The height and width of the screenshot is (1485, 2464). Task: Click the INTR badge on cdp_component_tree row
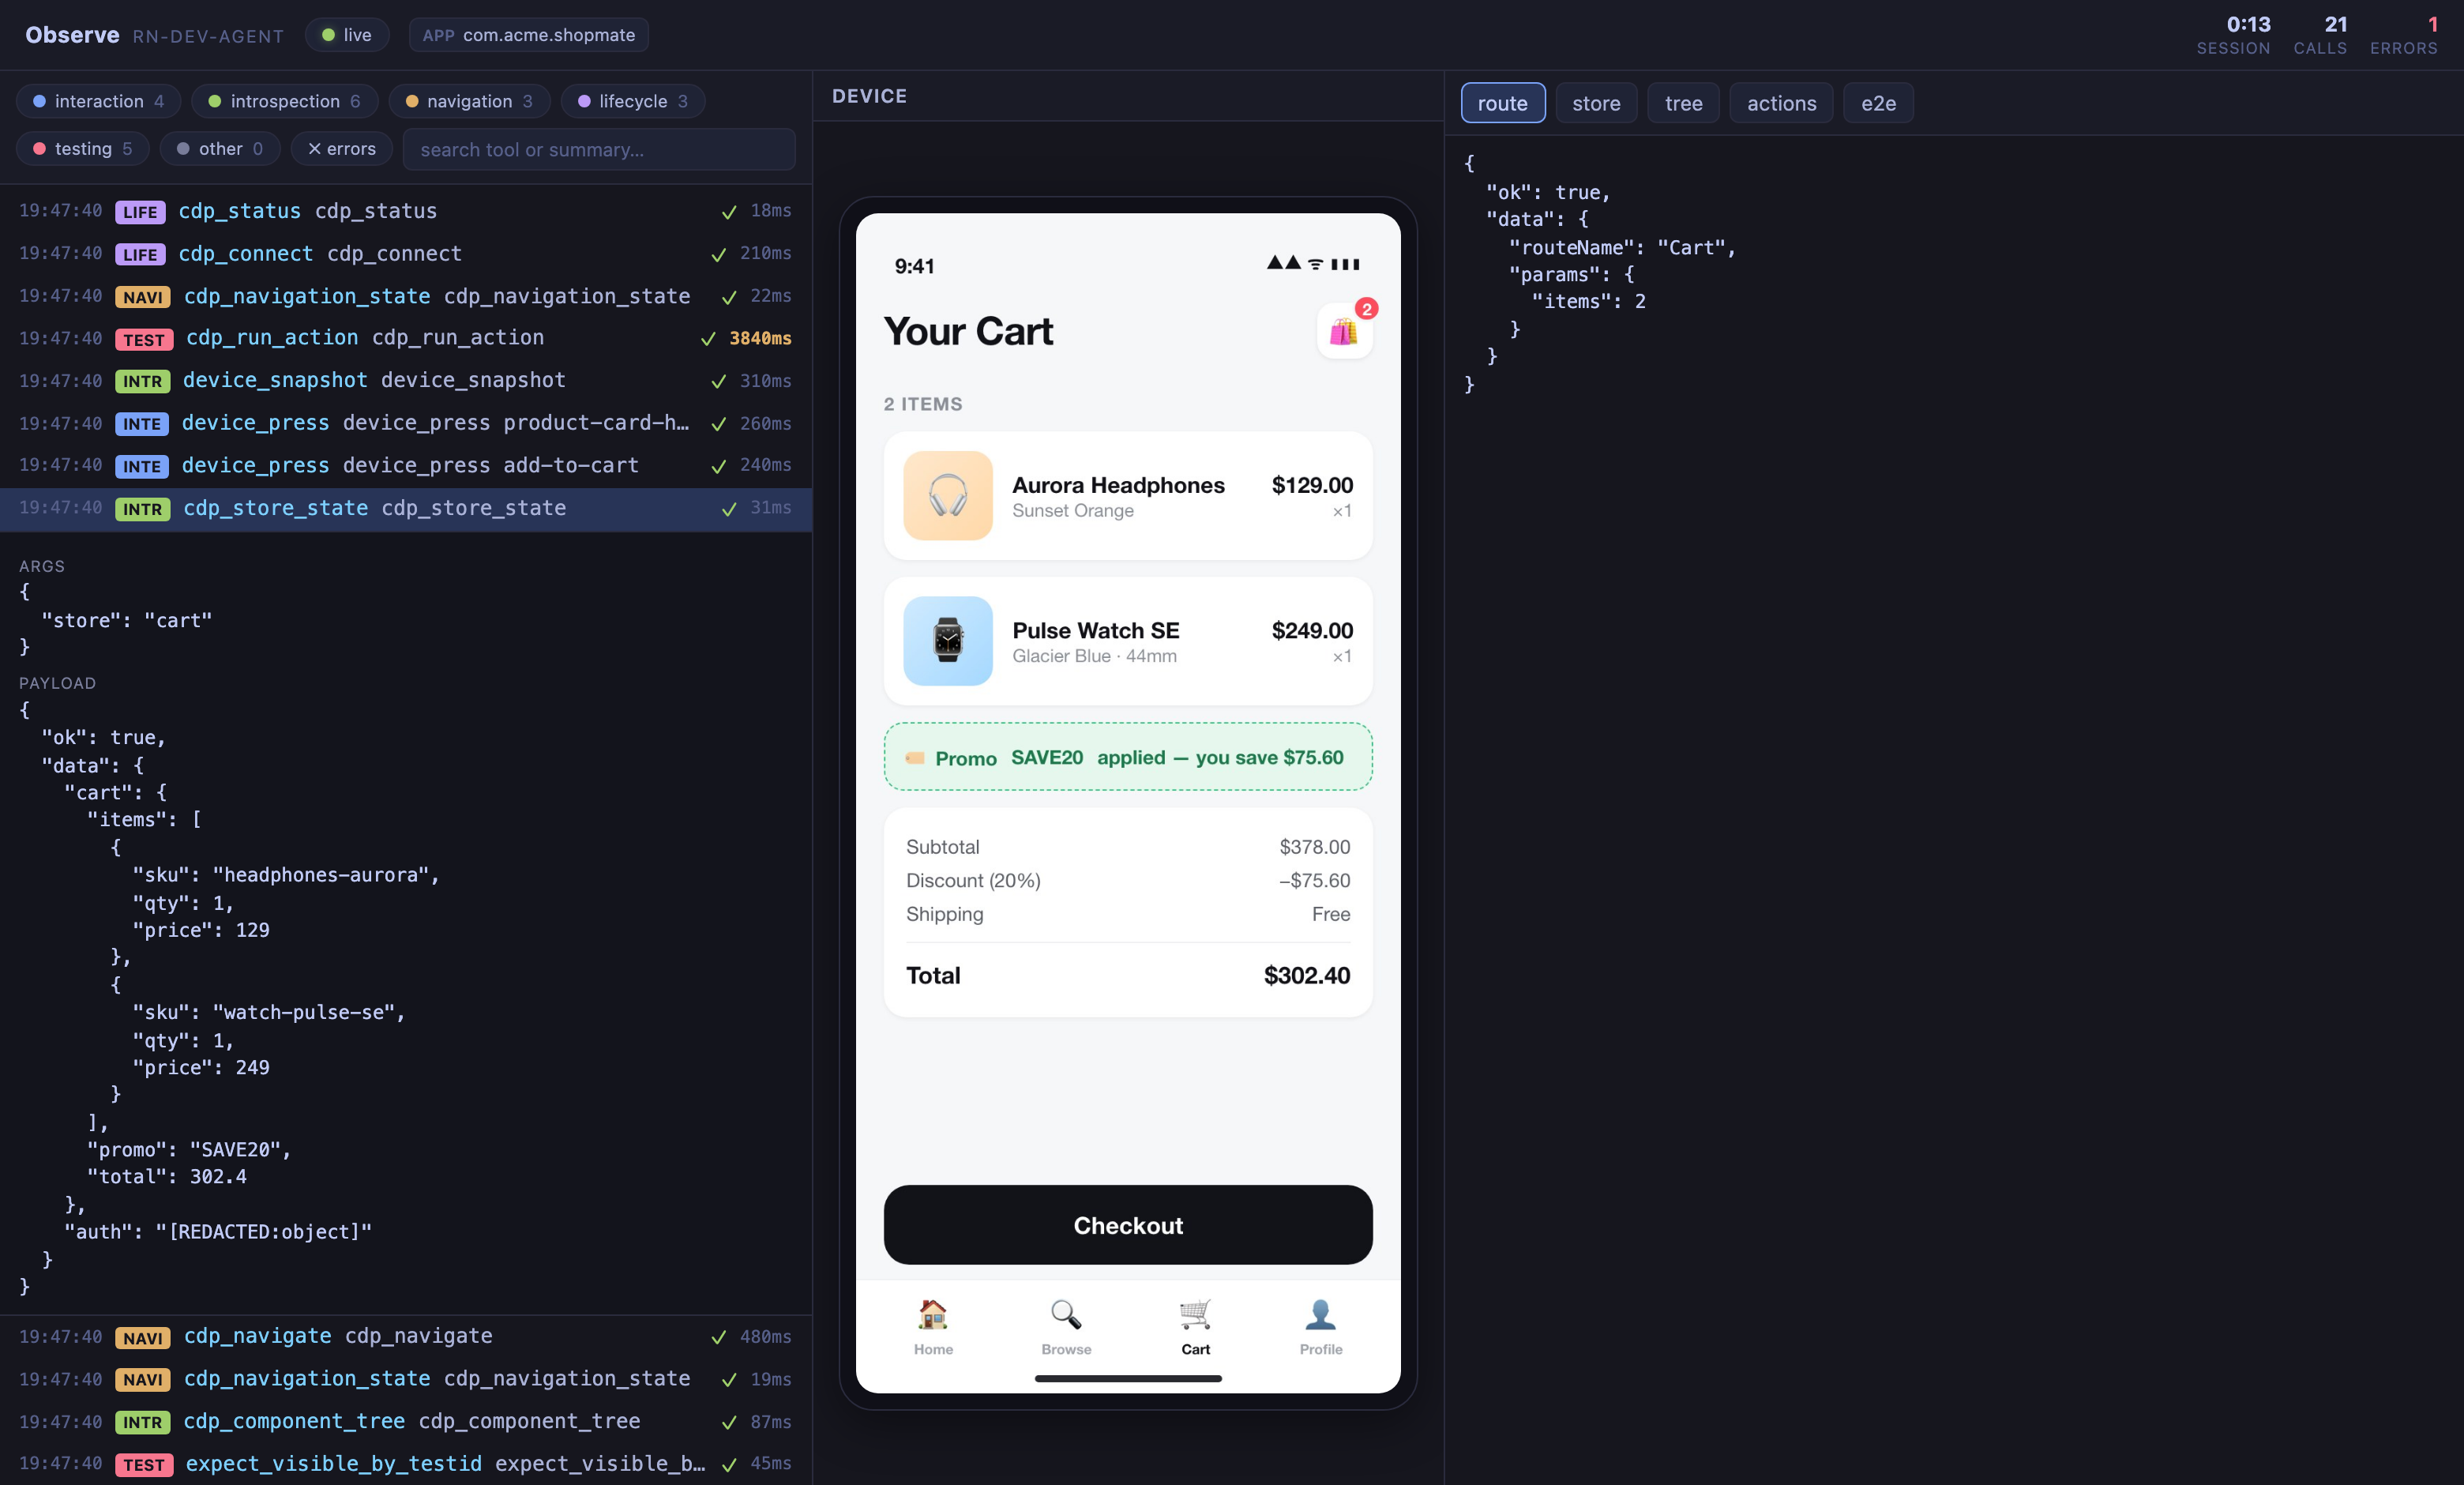[x=143, y=1422]
